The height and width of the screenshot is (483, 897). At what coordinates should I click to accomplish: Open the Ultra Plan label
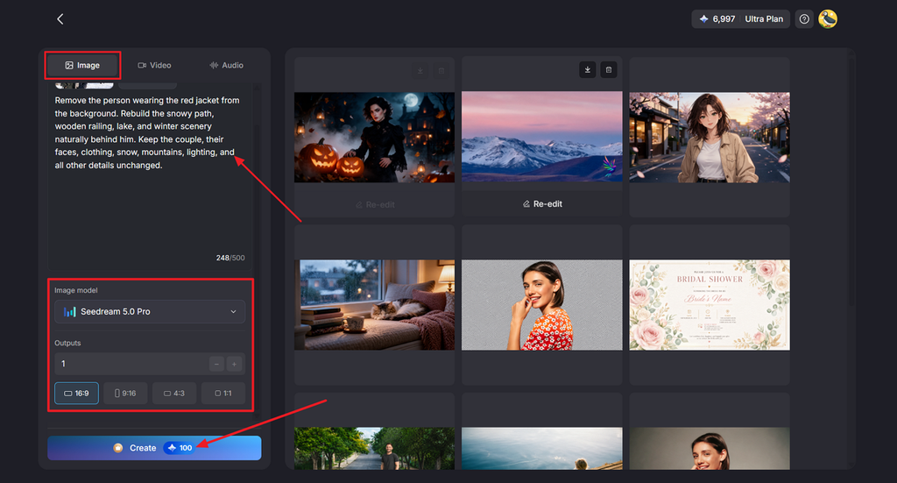(x=763, y=19)
